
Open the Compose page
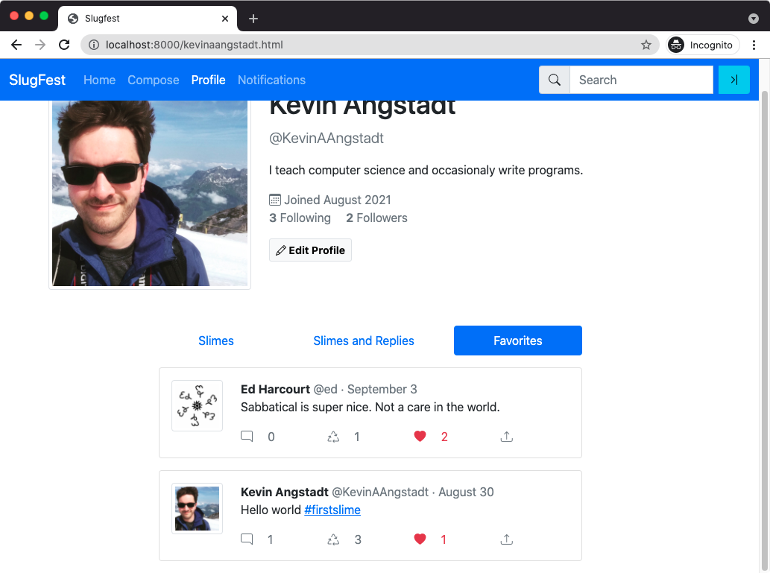(x=153, y=80)
